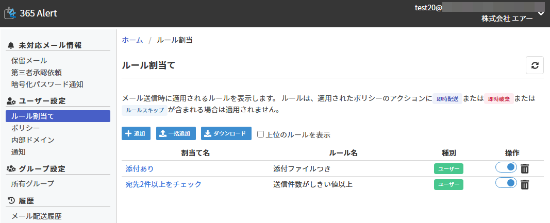Click the refresh icon button
Image resolution: width=550 pixels, height=223 pixels.
pos(535,65)
